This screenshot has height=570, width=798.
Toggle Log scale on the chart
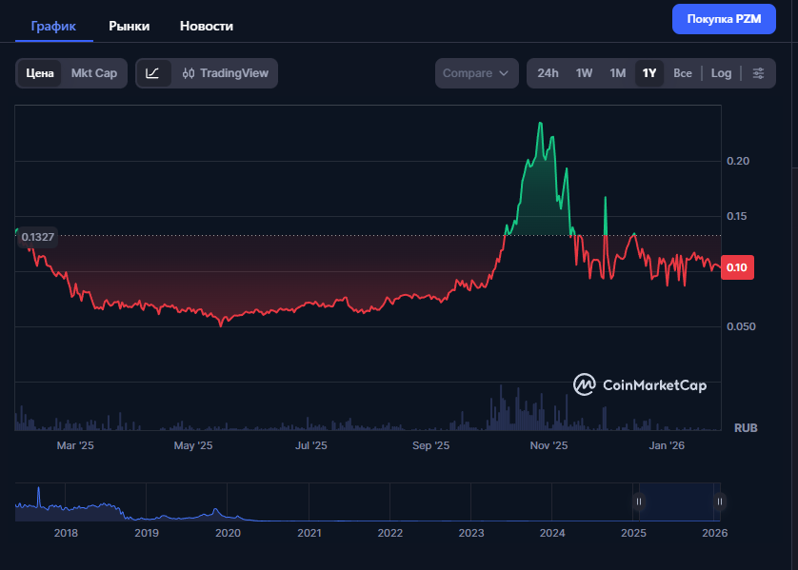[x=721, y=73]
